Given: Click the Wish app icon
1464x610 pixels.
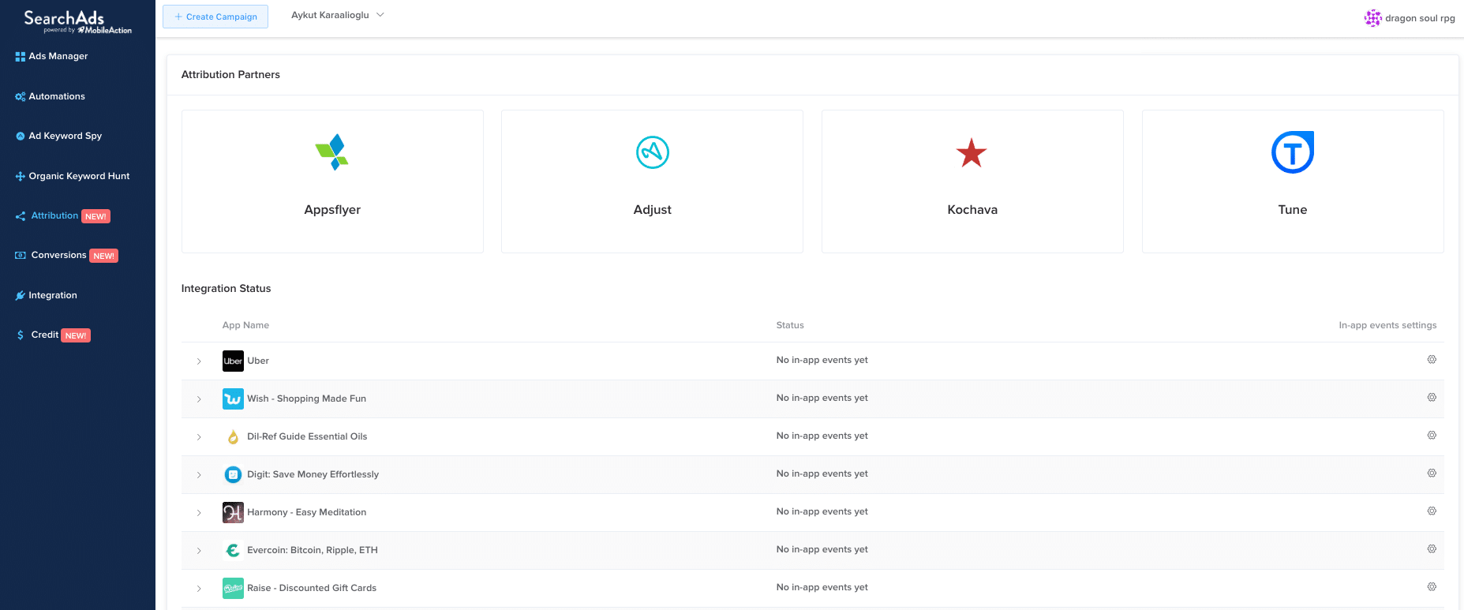Looking at the screenshot, I should tap(233, 399).
